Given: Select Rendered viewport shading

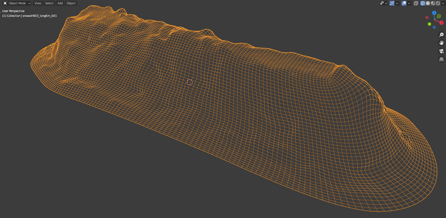Looking at the screenshot, I should [438, 3].
